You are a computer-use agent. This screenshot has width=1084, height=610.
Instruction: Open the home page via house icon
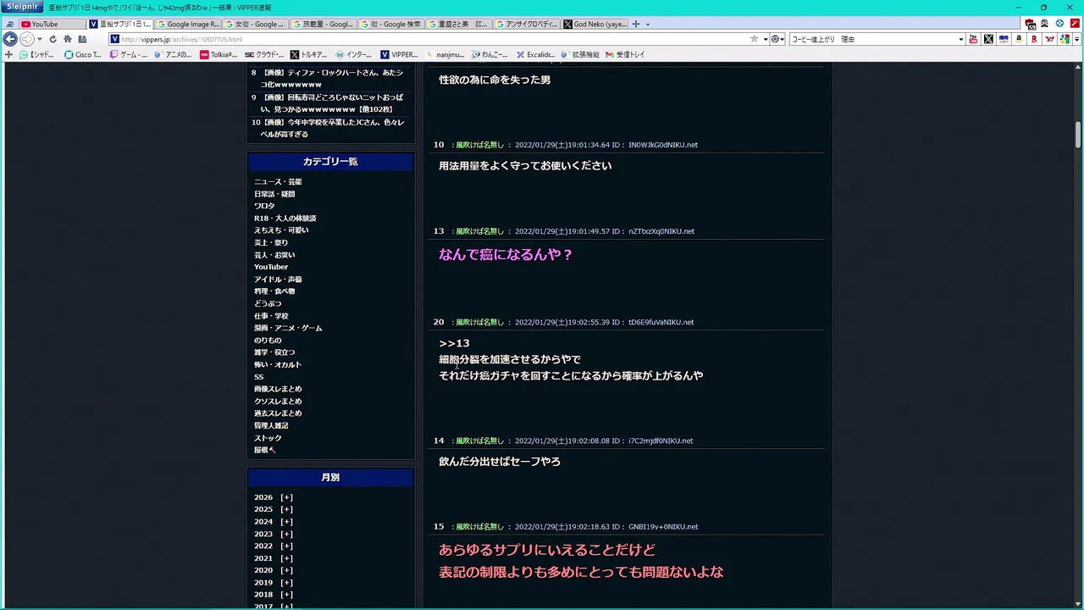68,39
